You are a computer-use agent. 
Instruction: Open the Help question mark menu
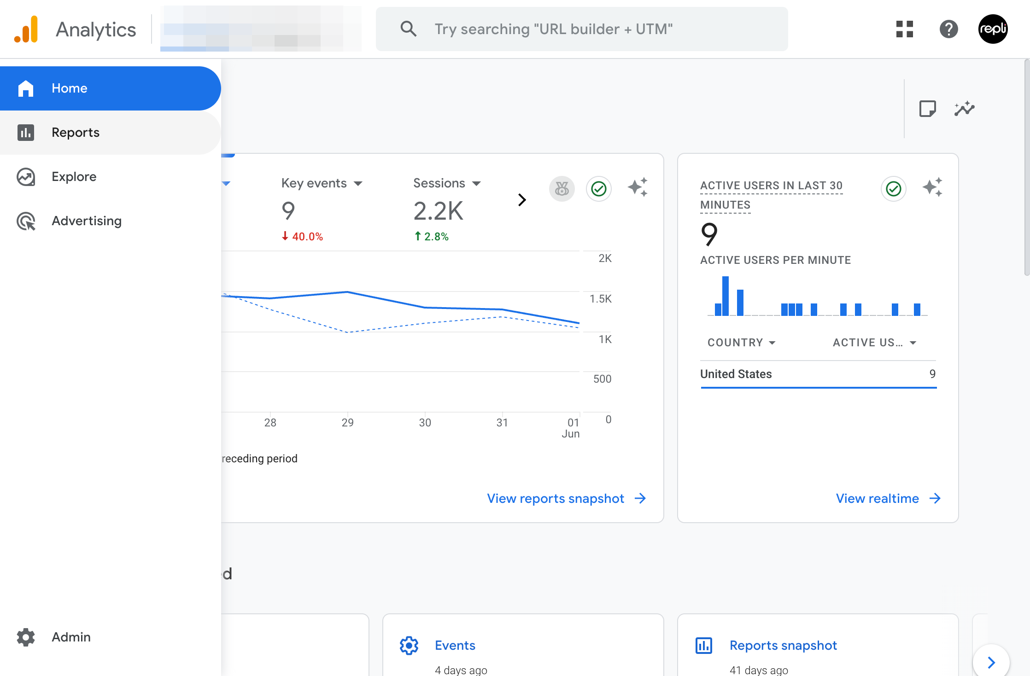[949, 29]
